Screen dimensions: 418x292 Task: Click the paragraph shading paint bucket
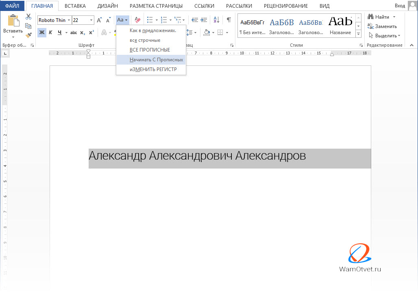pyautogui.click(x=207, y=32)
